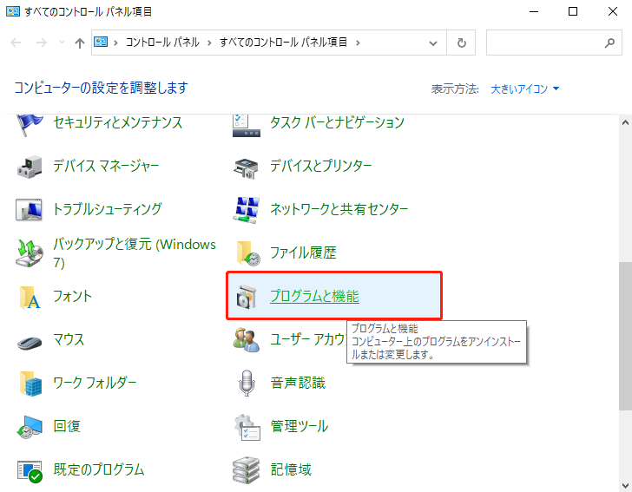This screenshot has height=492, width=632.
Task: Open フォント link
Action: tap(73, 296)
